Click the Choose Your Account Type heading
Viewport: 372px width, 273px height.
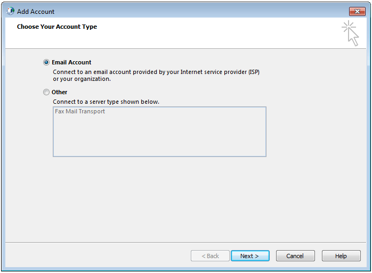tap(57, 27)
